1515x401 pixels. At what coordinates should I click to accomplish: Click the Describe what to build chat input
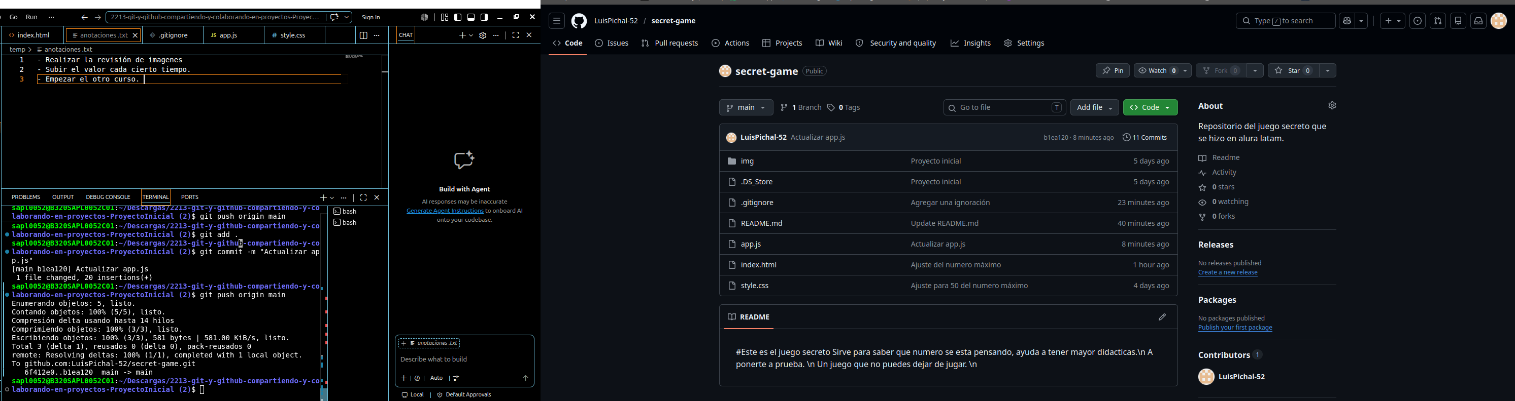click(464, 360)
